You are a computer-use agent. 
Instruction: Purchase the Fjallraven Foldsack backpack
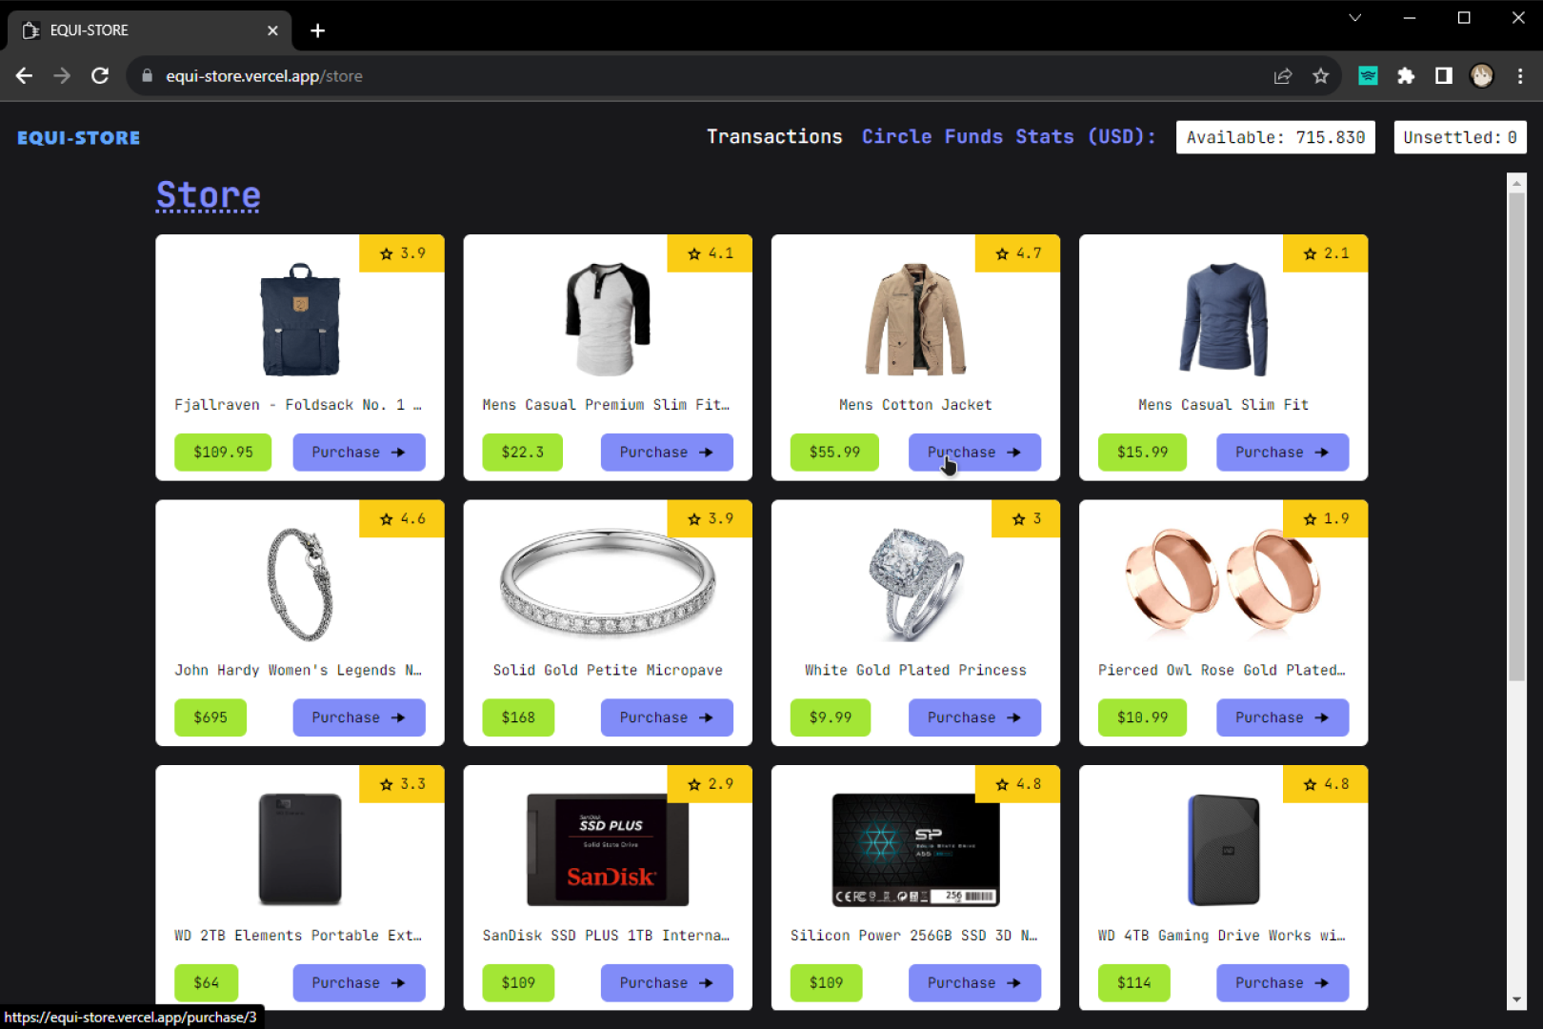[359, 453]
